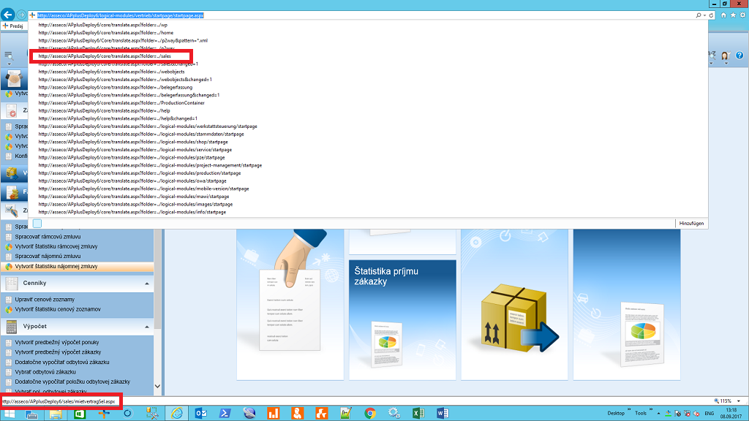Go back with the browser Back arrow
This screenshot has height=421, width=749.
coord(7,15)
